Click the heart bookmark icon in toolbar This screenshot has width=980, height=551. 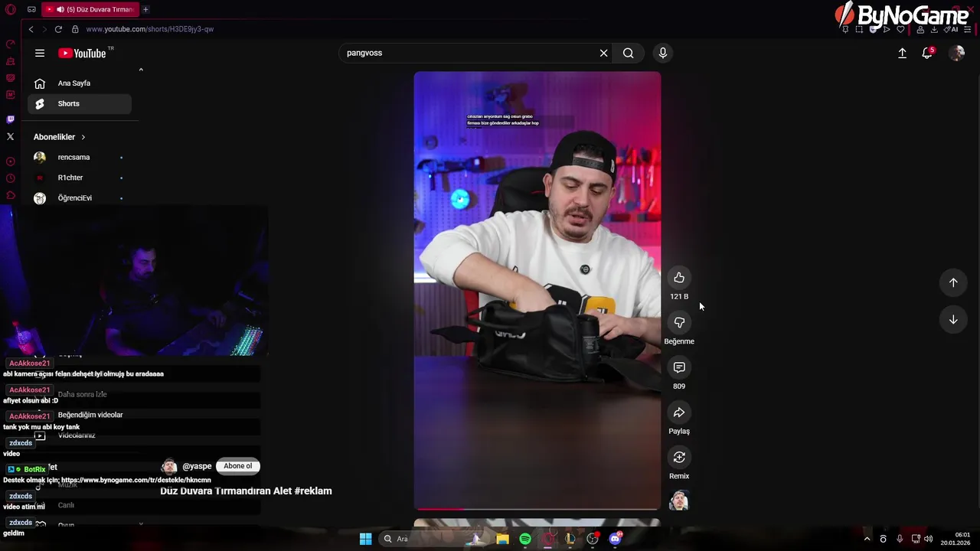point(901,29)
